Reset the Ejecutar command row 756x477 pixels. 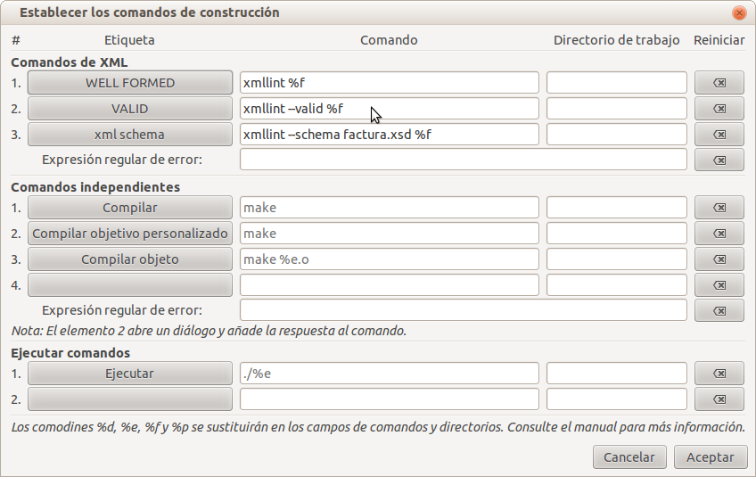[719, 374]
